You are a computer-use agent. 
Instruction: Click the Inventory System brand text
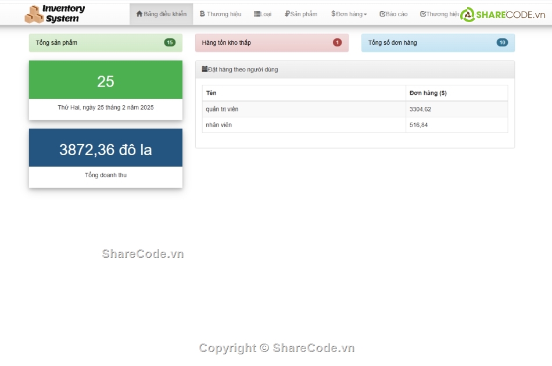coord(64,14)
